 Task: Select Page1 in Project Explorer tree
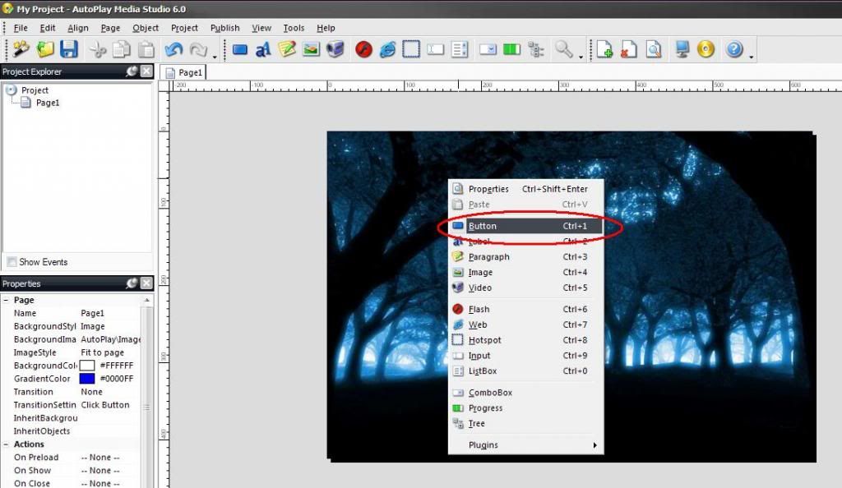pos(47,103)
